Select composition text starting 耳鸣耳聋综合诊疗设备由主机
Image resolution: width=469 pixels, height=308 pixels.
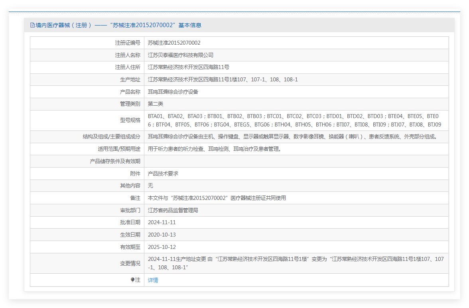click(294, 136)
